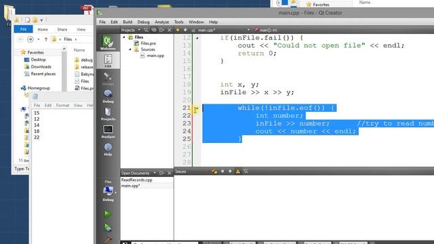Viewport: 434px width, 244px height.
Task: Open View tab in Explorer ribbon
Action: click(x=81, y=29)
